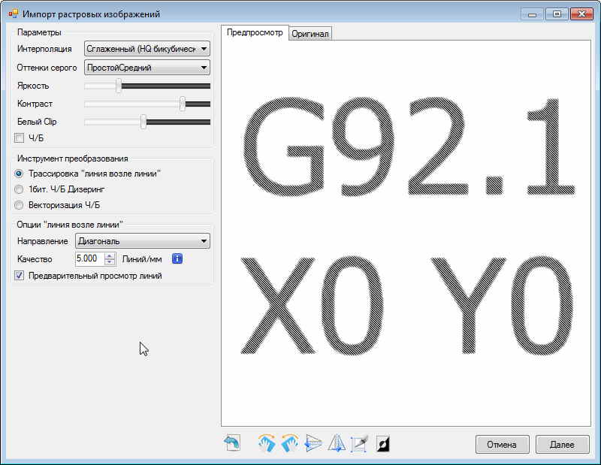The width and height of the screenshot is (601, 465).
Task: Select the Предпросмотр tab
Action: point(255,33)
